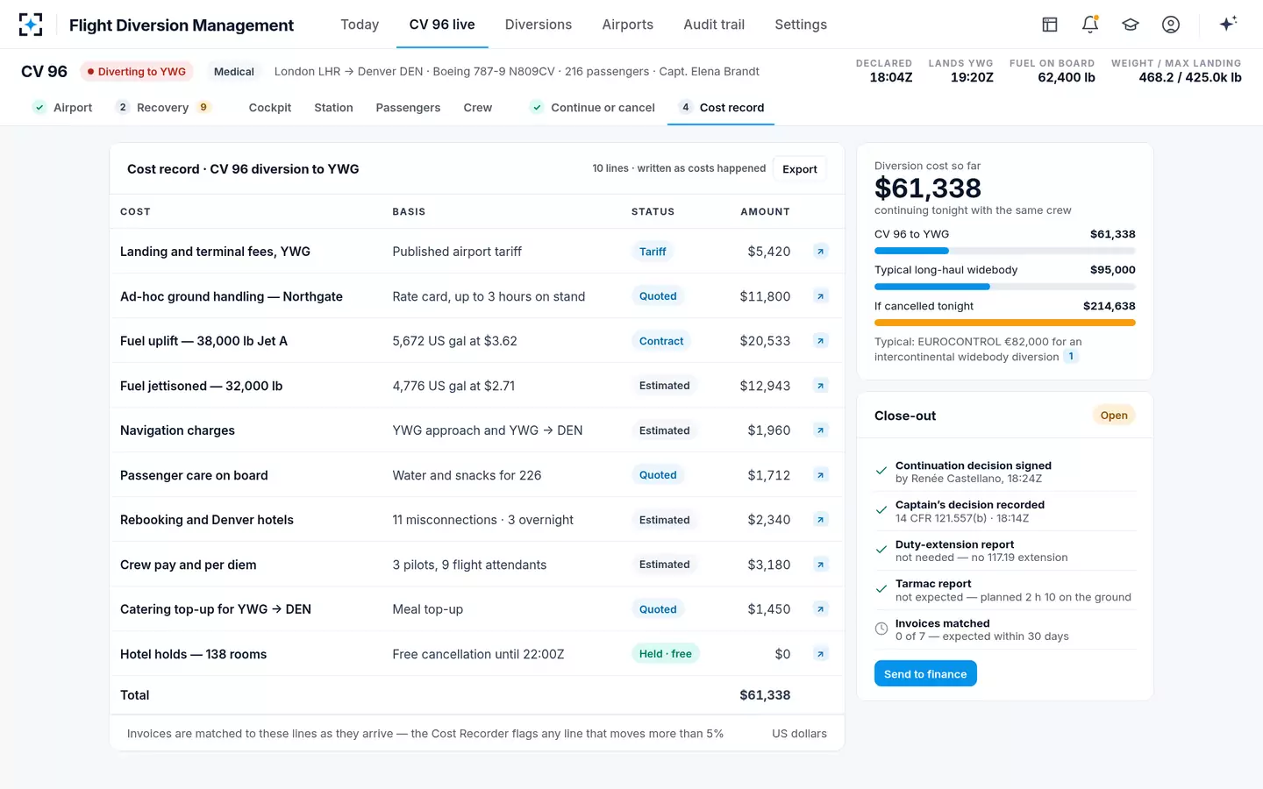
Task: Open detail arrow for Passenger care on board
Action: (821, 475)
